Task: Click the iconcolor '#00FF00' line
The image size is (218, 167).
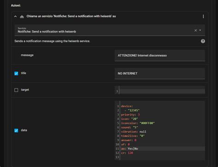Action: tap(138, 123)
